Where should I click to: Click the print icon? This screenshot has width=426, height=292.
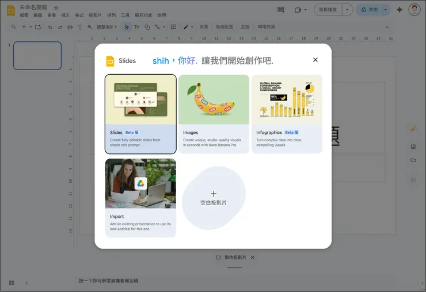tap(70, 27)
